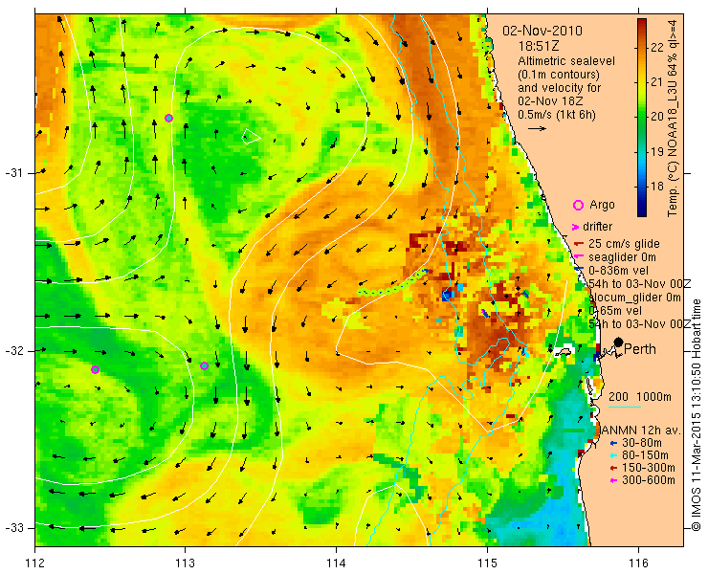This screenshot has height=574, width=708.
Task: Click the -33 latitude axis label
Action: 13,528
